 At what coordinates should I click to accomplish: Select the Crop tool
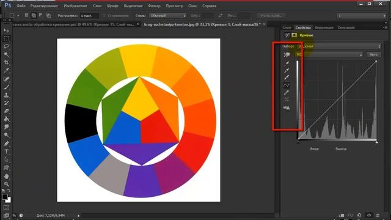[x=7, y=62]
